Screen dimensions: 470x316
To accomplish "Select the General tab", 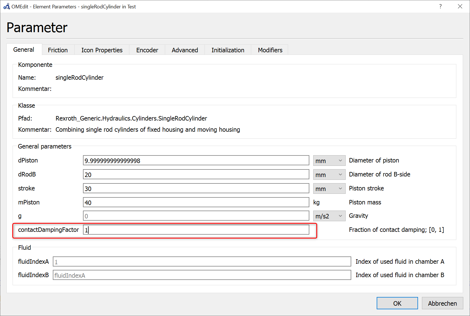I will [24, 49].
